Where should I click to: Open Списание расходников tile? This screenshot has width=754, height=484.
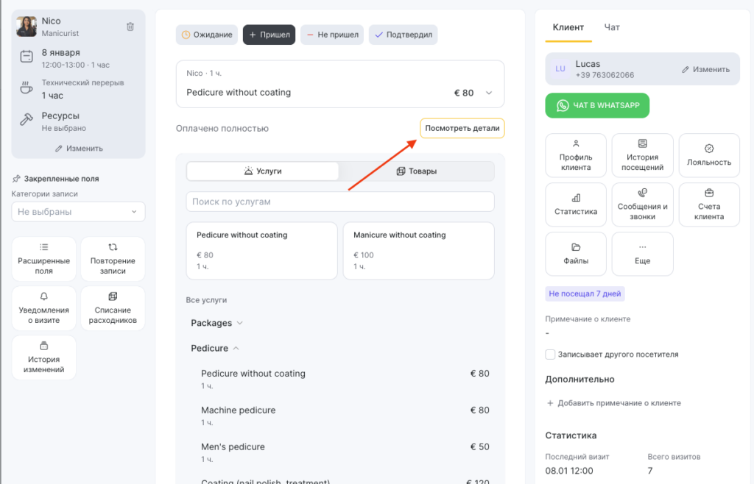pyautogui.click(x=113, y=308)
